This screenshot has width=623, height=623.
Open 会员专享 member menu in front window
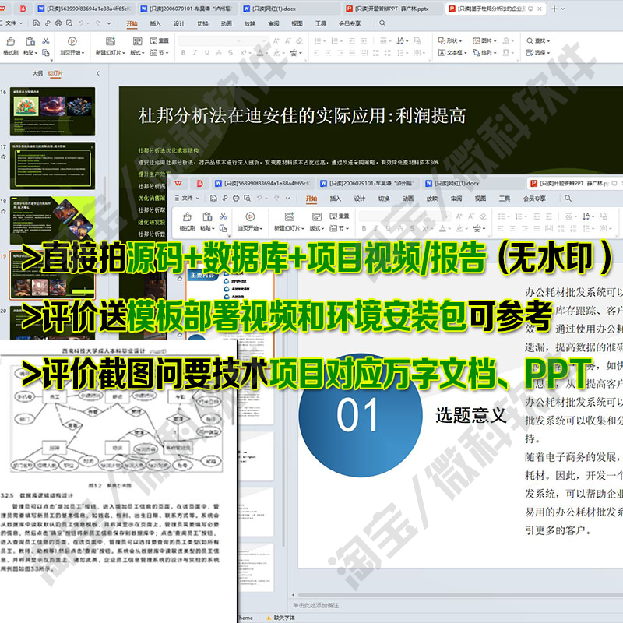pyautogui.click(x=534, y=199)
